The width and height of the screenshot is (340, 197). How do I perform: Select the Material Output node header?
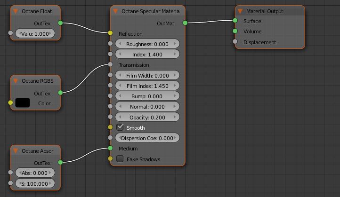pos(270,11)
